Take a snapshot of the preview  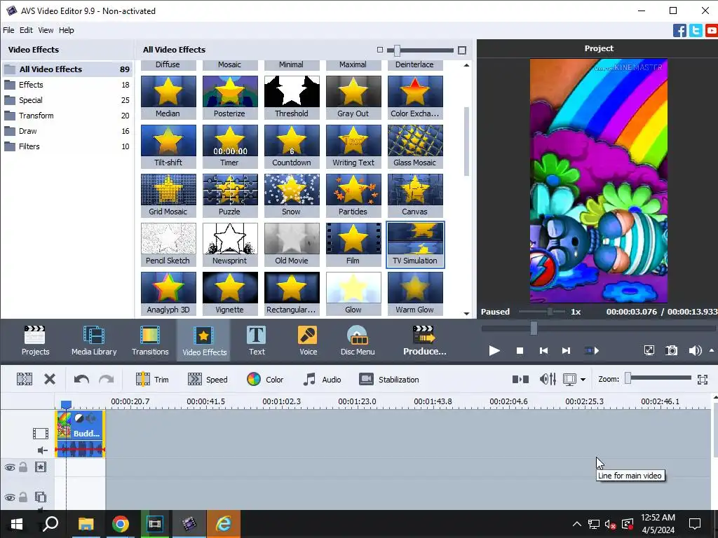point(671,351)
